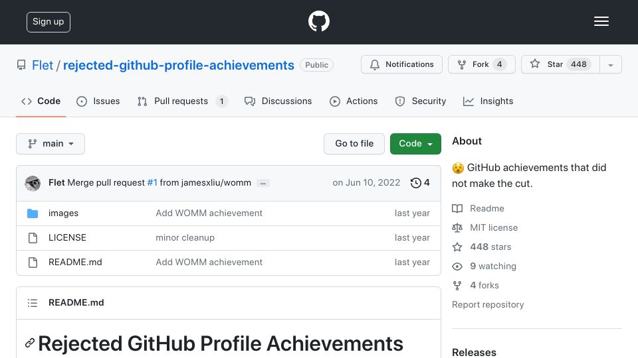The image size is (638, 358).
Task: Click the Readme book icon in About
Action: 457,209
